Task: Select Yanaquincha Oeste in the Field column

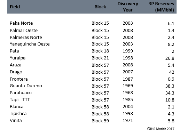Action: point(30,44)
